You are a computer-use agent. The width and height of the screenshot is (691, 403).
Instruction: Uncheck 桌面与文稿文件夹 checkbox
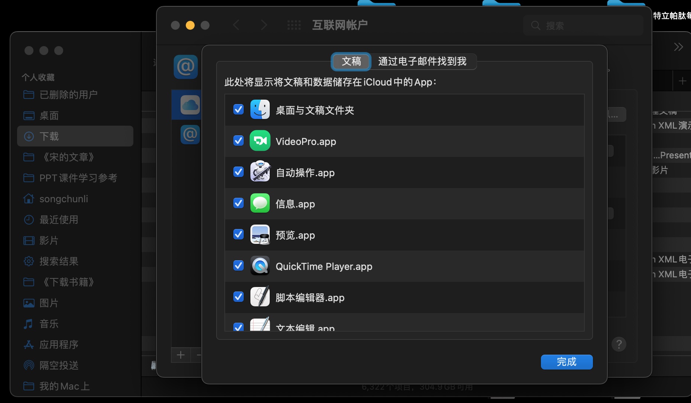[239, 110]
